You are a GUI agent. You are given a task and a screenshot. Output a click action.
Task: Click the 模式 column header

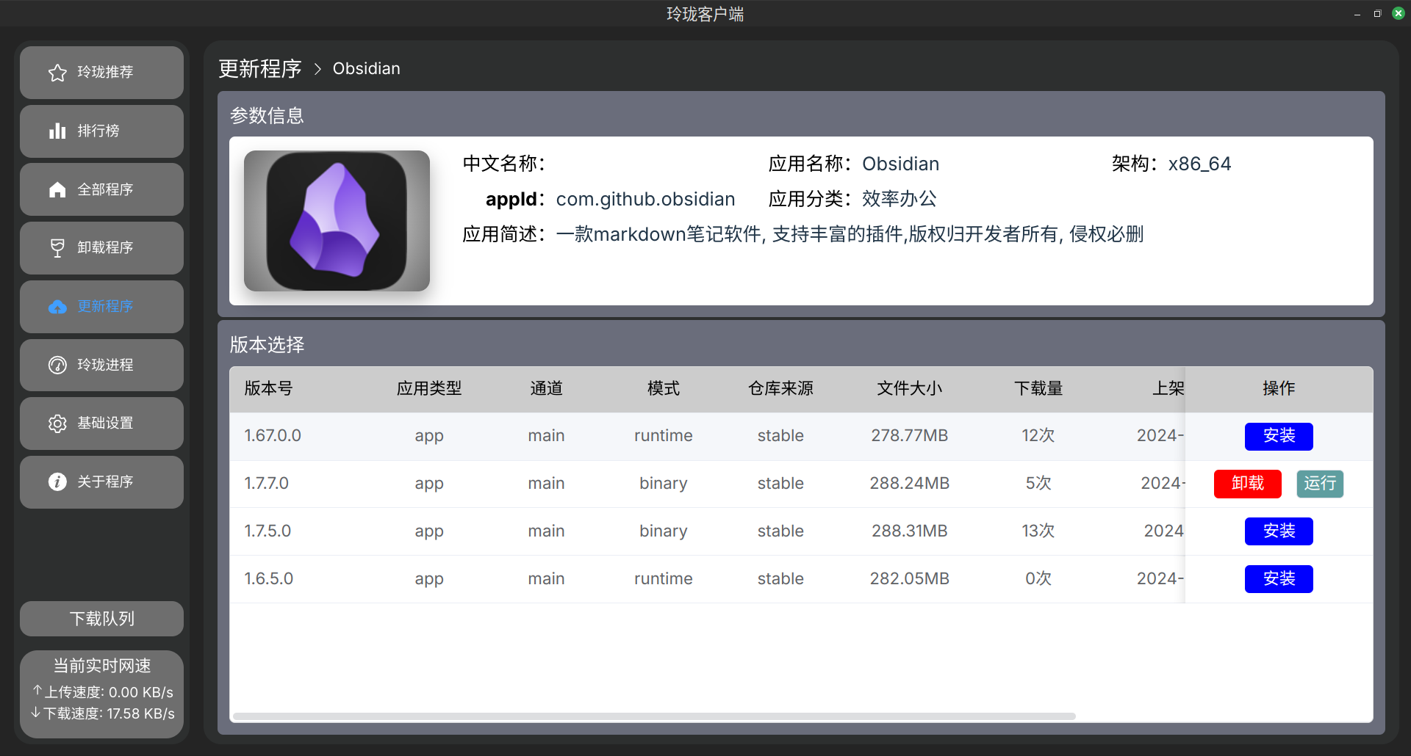coord(664,388)
